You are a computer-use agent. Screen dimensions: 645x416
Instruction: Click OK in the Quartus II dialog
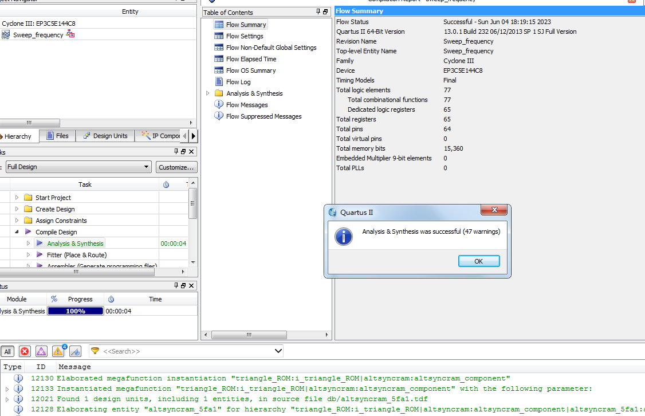click(x=479, y=261)
